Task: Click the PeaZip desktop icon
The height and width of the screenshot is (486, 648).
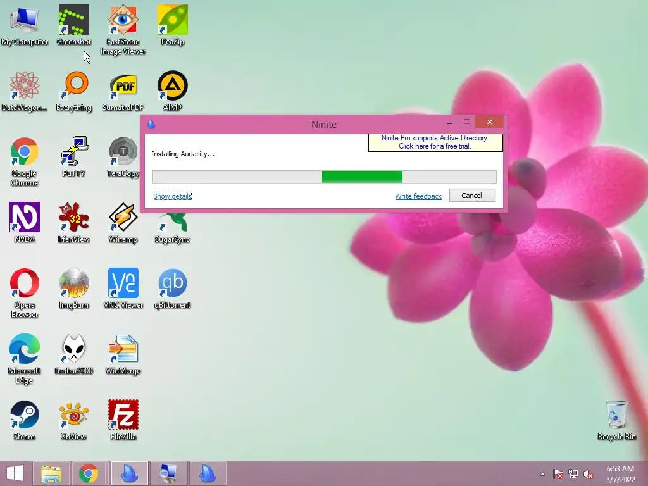Action: (x=172, y=25)
